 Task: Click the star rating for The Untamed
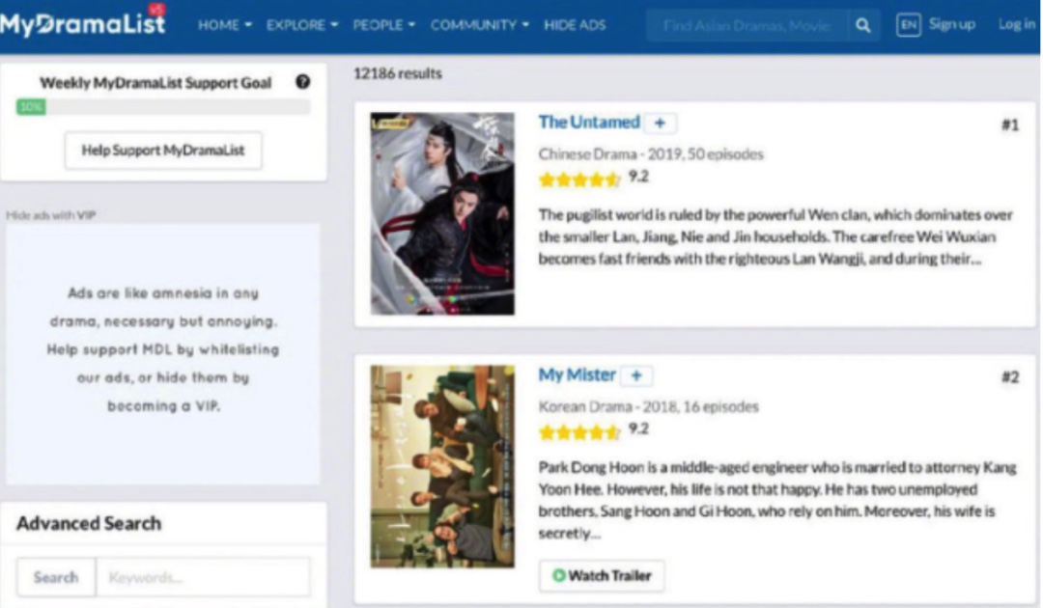coord(579,180)
